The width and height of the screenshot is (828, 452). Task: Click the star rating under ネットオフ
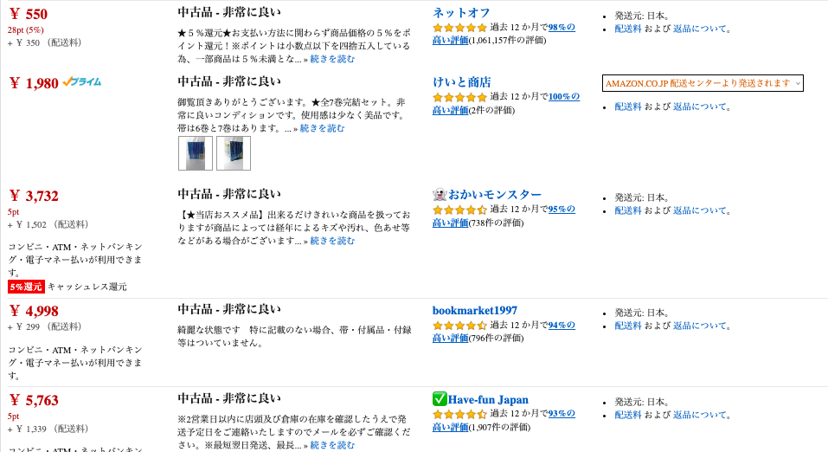coord(459,28)
